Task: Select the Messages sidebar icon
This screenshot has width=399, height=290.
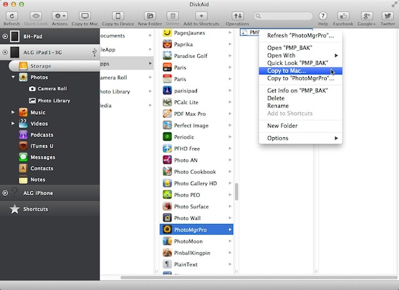Action: coord(23,157)
